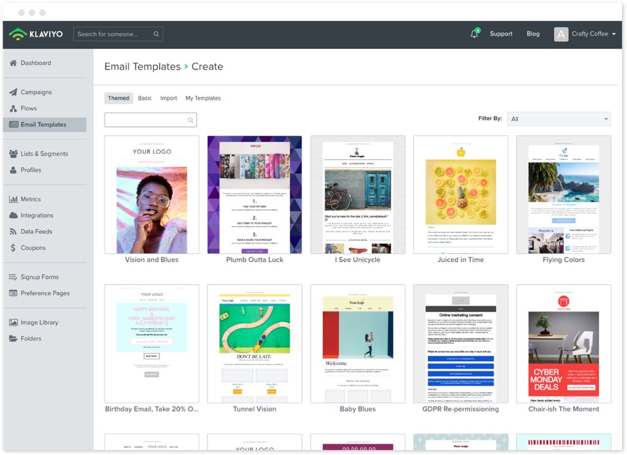Open Profiles page
This screenshot has height=455, width=627.
[x=31, y=170]
